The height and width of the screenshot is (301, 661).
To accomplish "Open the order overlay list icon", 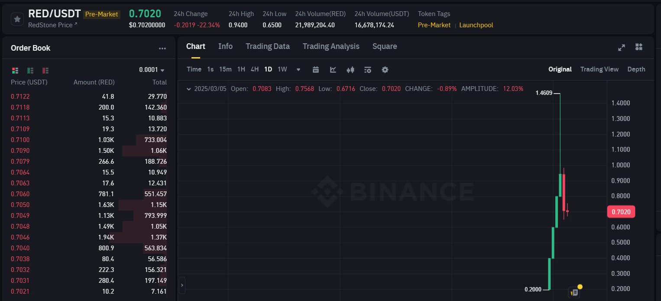I will (x=368, y=69).
